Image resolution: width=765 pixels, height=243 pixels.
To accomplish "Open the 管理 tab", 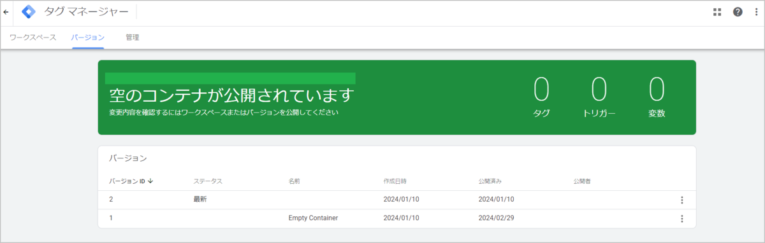I will click(133, 38).
